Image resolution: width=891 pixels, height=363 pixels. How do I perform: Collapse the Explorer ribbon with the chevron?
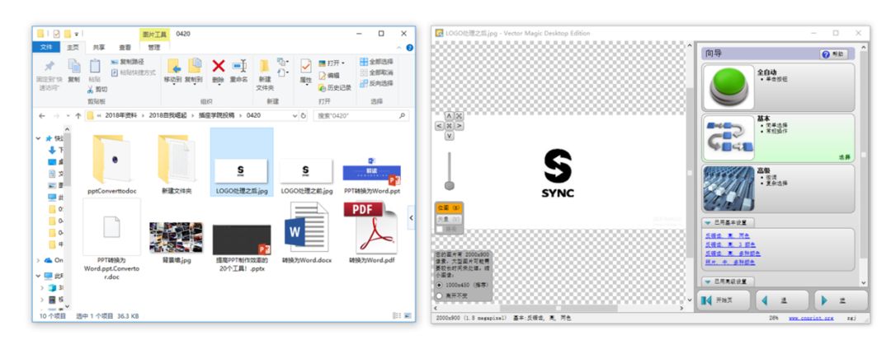coord(401,48)
